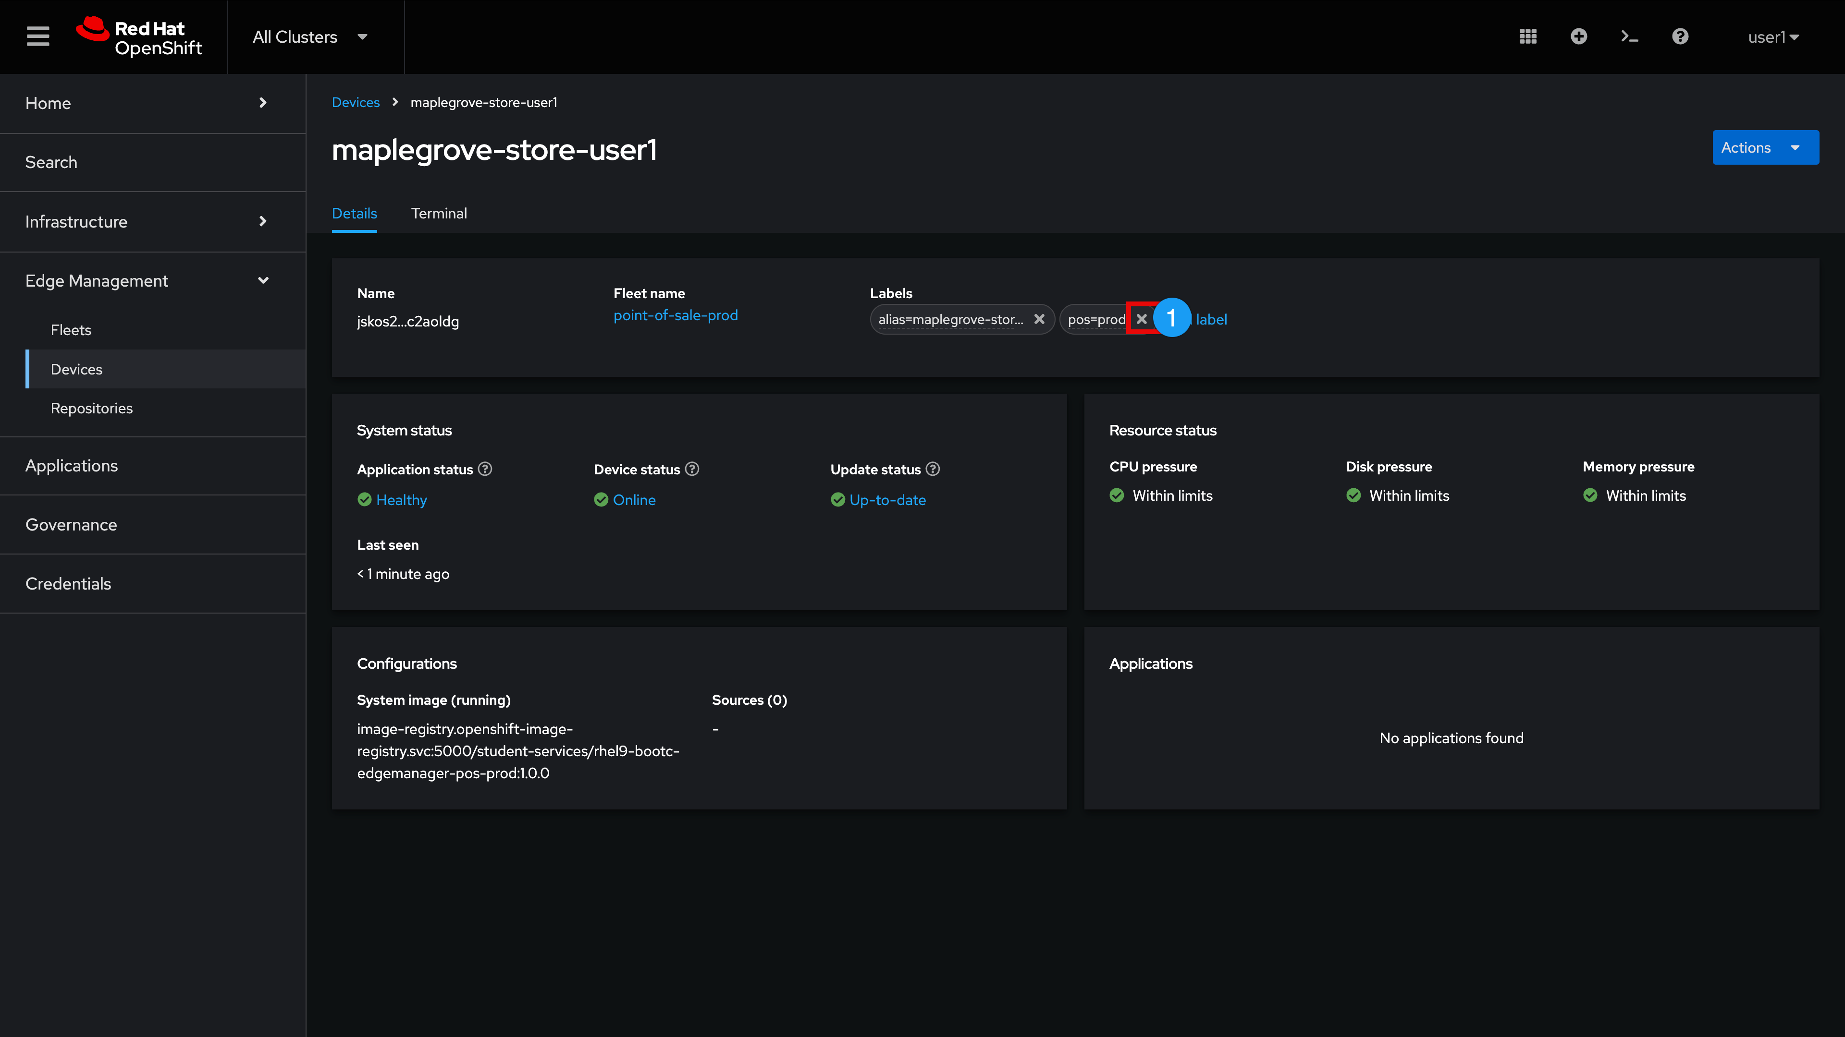The width and height of the screenshot is (1845, 1037).
Task: Show Application status help tooltip icon
Action: pyautogui.click(x=485, y=469)
